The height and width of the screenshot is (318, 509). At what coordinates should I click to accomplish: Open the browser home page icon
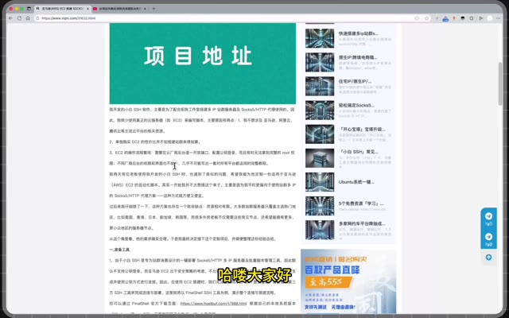(28, 18)
